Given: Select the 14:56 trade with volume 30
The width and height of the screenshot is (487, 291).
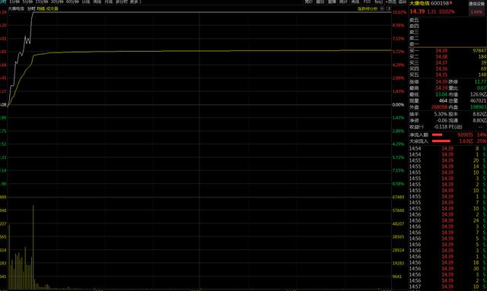Looking at the screenshot, I should [447, 269].
